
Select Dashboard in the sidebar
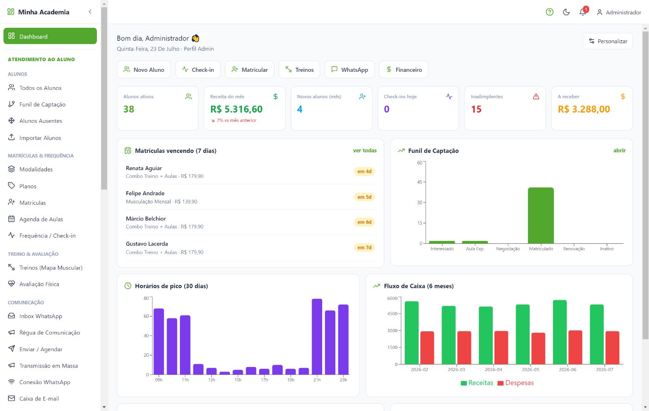[x=50, y=36]
